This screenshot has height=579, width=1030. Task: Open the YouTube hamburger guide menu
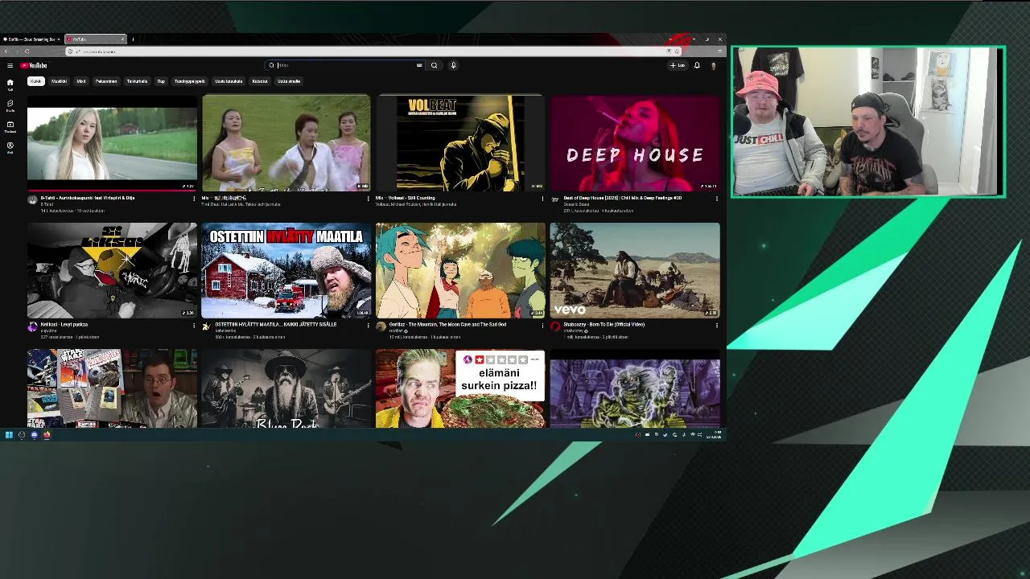tap(10, 65)
